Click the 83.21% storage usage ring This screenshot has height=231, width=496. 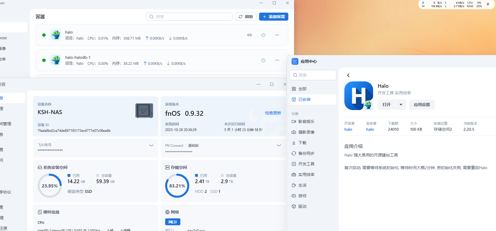pos(177,186)
